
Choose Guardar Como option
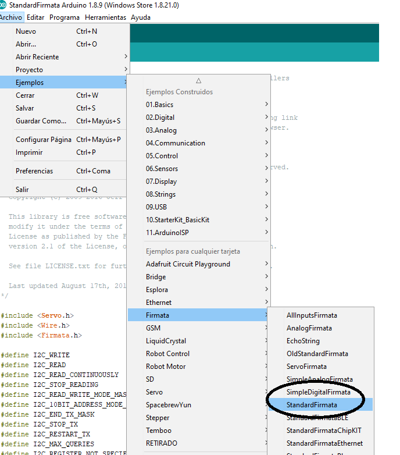41,121
